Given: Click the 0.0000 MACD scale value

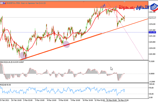Looking at the screenshot, I should point(152,74).
